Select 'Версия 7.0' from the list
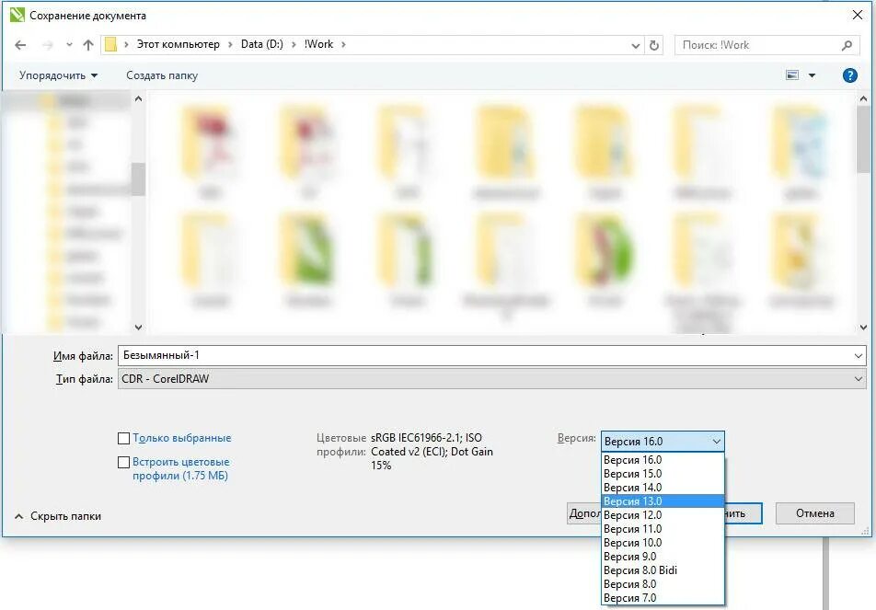This screenshot has height=610, width=876. 663,598
